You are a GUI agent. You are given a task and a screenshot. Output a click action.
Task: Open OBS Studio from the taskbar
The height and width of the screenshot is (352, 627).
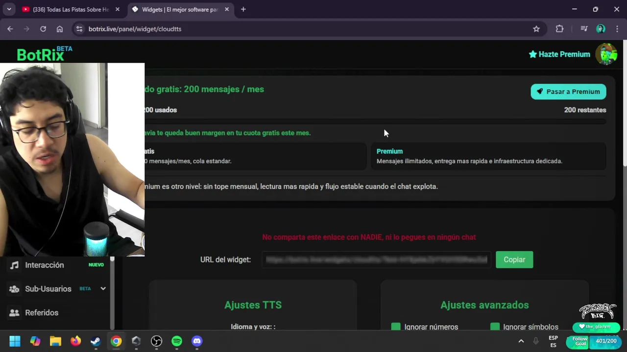[156, 341]
